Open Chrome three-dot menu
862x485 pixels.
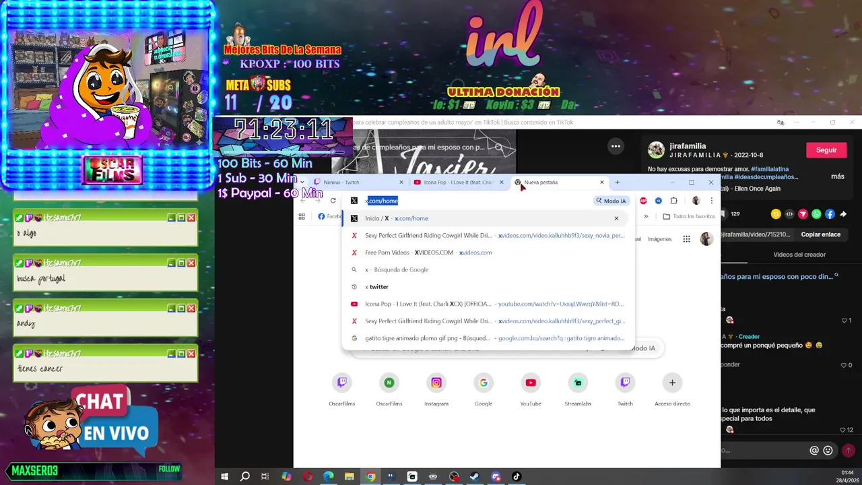(711, 201)
